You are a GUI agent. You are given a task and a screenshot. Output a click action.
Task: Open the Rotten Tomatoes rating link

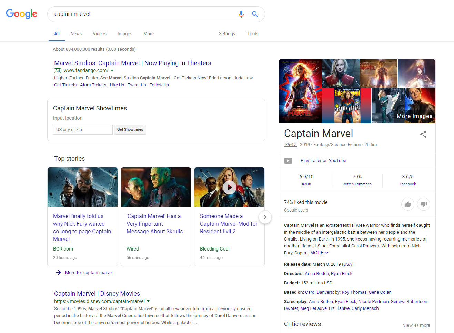[357, 184]
